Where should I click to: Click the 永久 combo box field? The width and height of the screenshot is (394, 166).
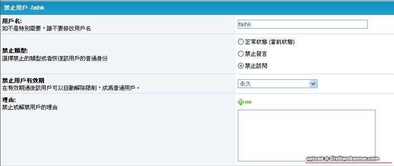coord(277,84)
